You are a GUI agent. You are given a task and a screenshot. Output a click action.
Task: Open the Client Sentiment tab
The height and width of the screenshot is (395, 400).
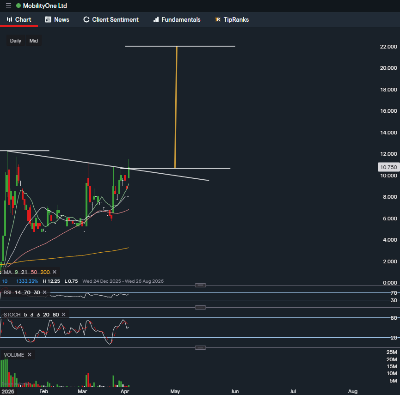coord(111,19)
